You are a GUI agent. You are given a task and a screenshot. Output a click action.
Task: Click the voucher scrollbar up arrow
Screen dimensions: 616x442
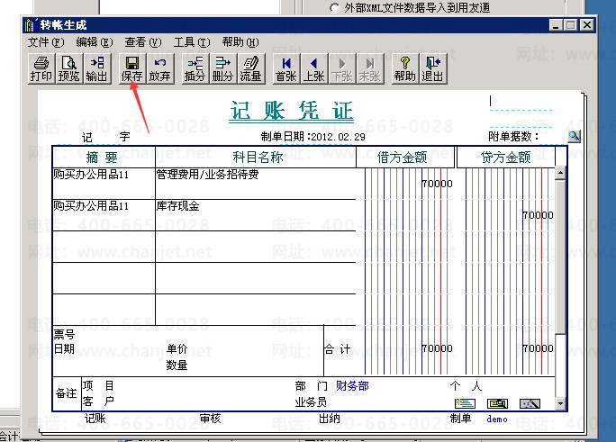tap(560, 173)
